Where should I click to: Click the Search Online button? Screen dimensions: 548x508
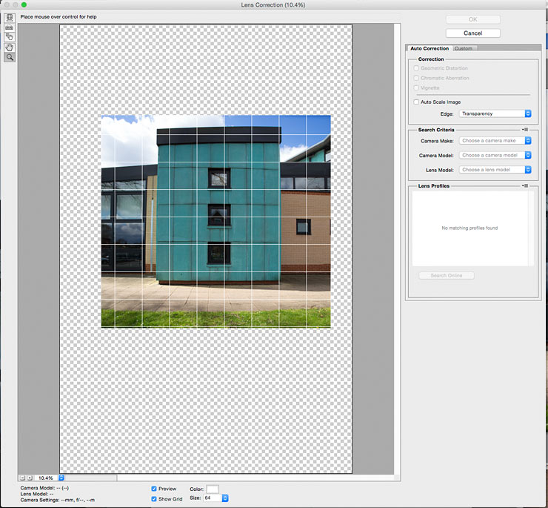447,276
